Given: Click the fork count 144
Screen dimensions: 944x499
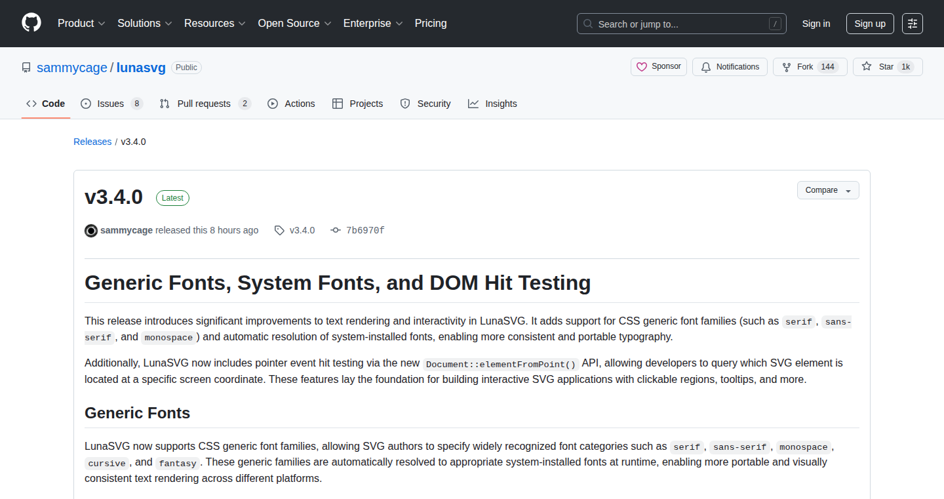Looking at the screenshot, I should click(828, 67).
